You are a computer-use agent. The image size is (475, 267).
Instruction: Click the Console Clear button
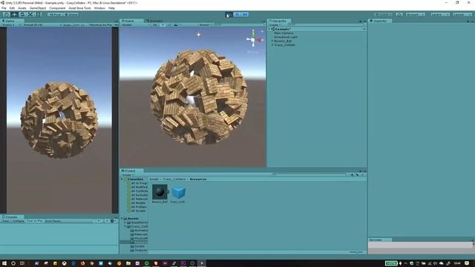(x=6, y=221)
